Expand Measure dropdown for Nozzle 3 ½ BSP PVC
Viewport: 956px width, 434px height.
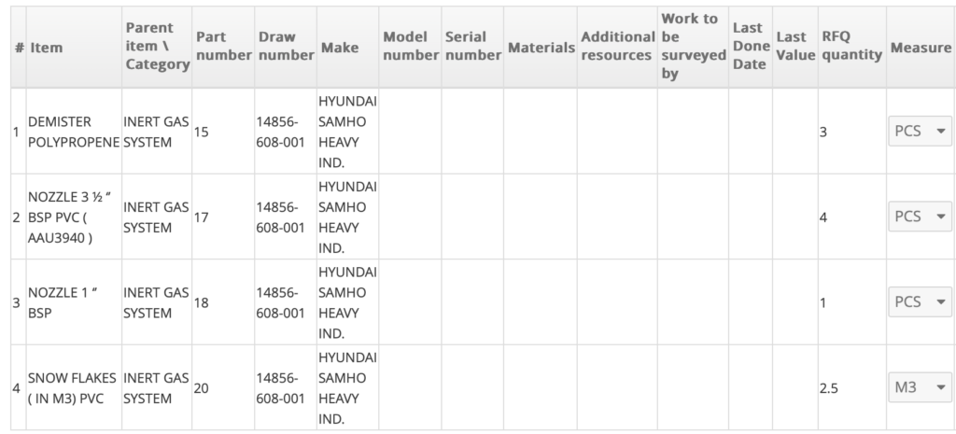coord(919,217)
